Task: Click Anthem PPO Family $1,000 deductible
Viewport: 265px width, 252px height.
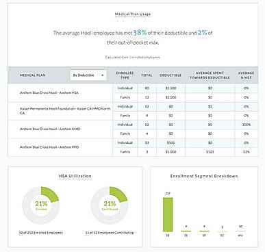Action: (171, 152)
